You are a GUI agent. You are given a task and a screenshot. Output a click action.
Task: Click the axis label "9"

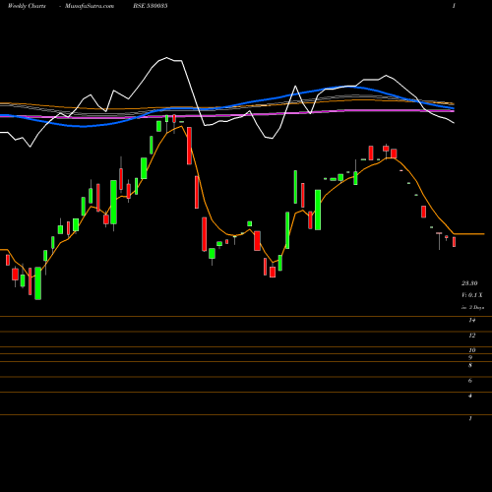(x=470, y=358)
